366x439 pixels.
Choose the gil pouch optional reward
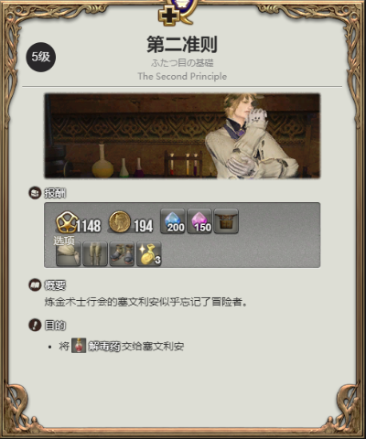[149, 254]
